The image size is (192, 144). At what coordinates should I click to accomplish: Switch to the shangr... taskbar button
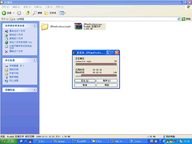62,141
